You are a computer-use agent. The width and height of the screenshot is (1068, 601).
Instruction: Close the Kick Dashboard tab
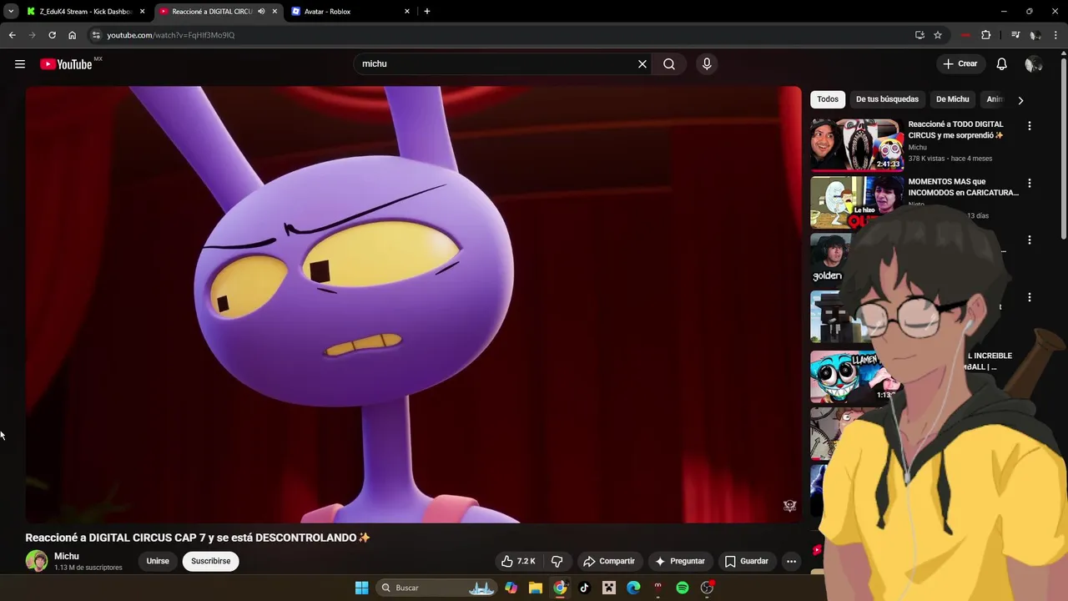[143, 12]
